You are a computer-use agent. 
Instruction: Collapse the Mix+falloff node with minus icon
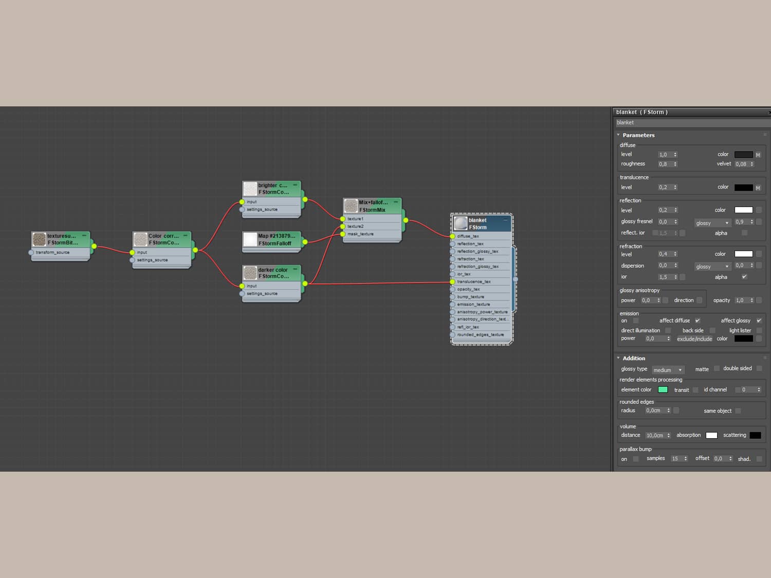tap(396, 202)
